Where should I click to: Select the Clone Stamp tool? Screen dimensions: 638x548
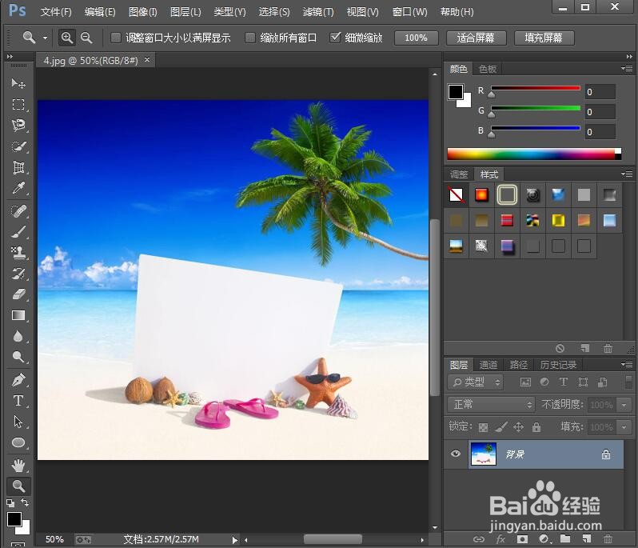18,253
